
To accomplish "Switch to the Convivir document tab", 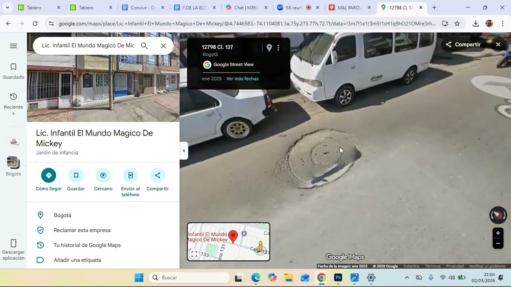I will click(143, 8).
